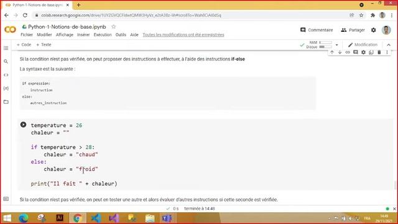Open File Explorer from taskbar
Screen dimensions: 398x224
tap(150, 218)
